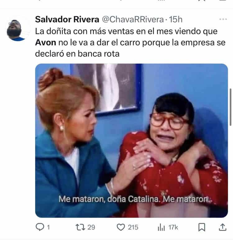The image size is (233, 240).
Task: Click the retweet count 29
Action: pos(91,227)
